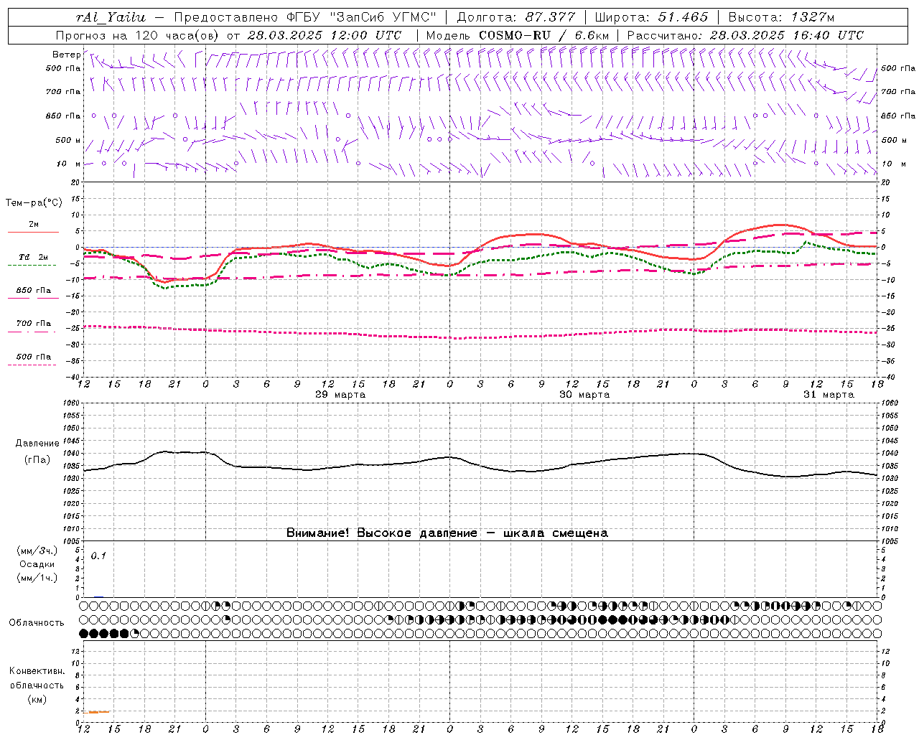This screenshot has height=735, width=919.
Task: Click the Ветер panel label
Action: point(66,55)
